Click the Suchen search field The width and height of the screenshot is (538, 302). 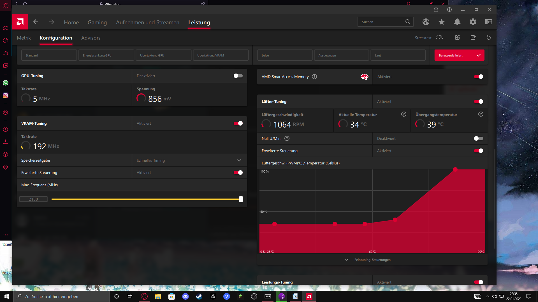click(381, 22)
